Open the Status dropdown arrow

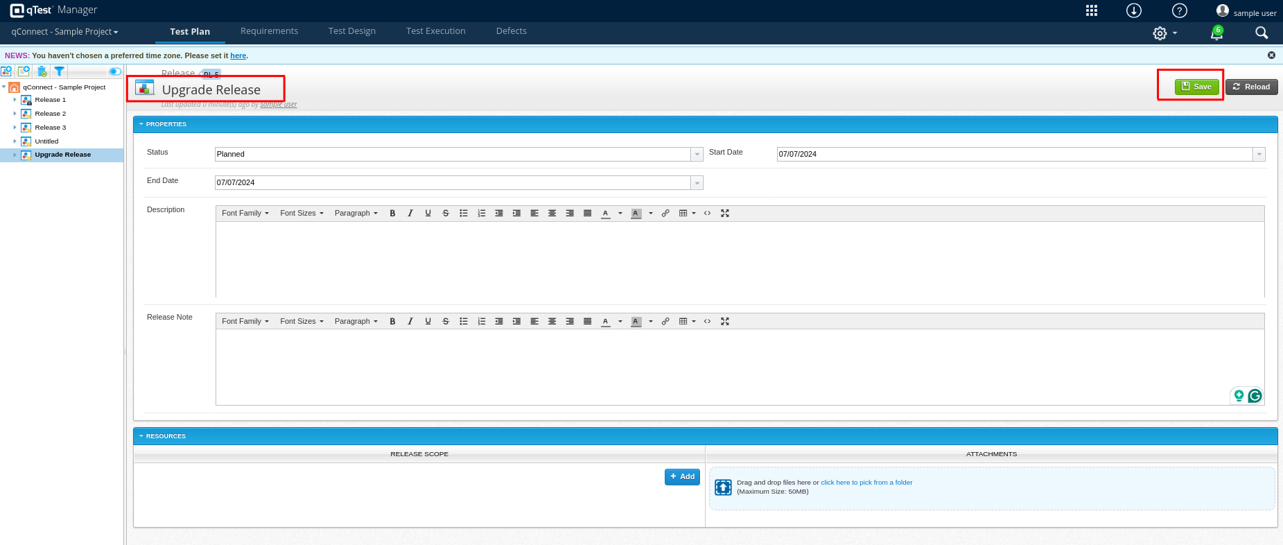coord(697,155)
